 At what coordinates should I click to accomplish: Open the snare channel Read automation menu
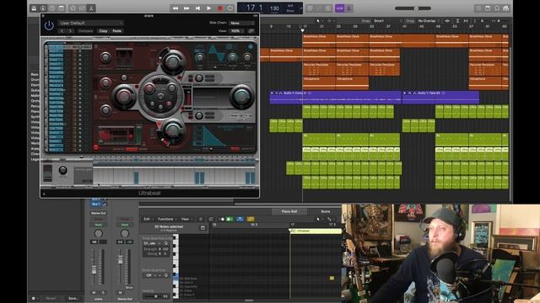tap(98, 225)
